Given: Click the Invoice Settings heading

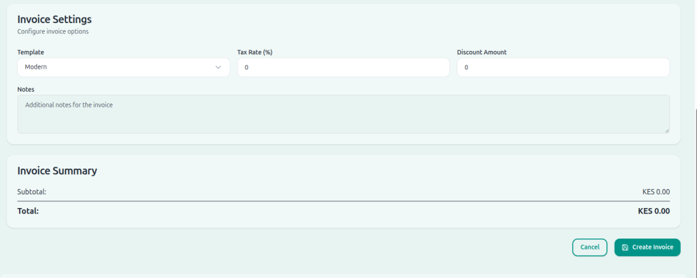Looking at the screenshot, I should point(54,20).
